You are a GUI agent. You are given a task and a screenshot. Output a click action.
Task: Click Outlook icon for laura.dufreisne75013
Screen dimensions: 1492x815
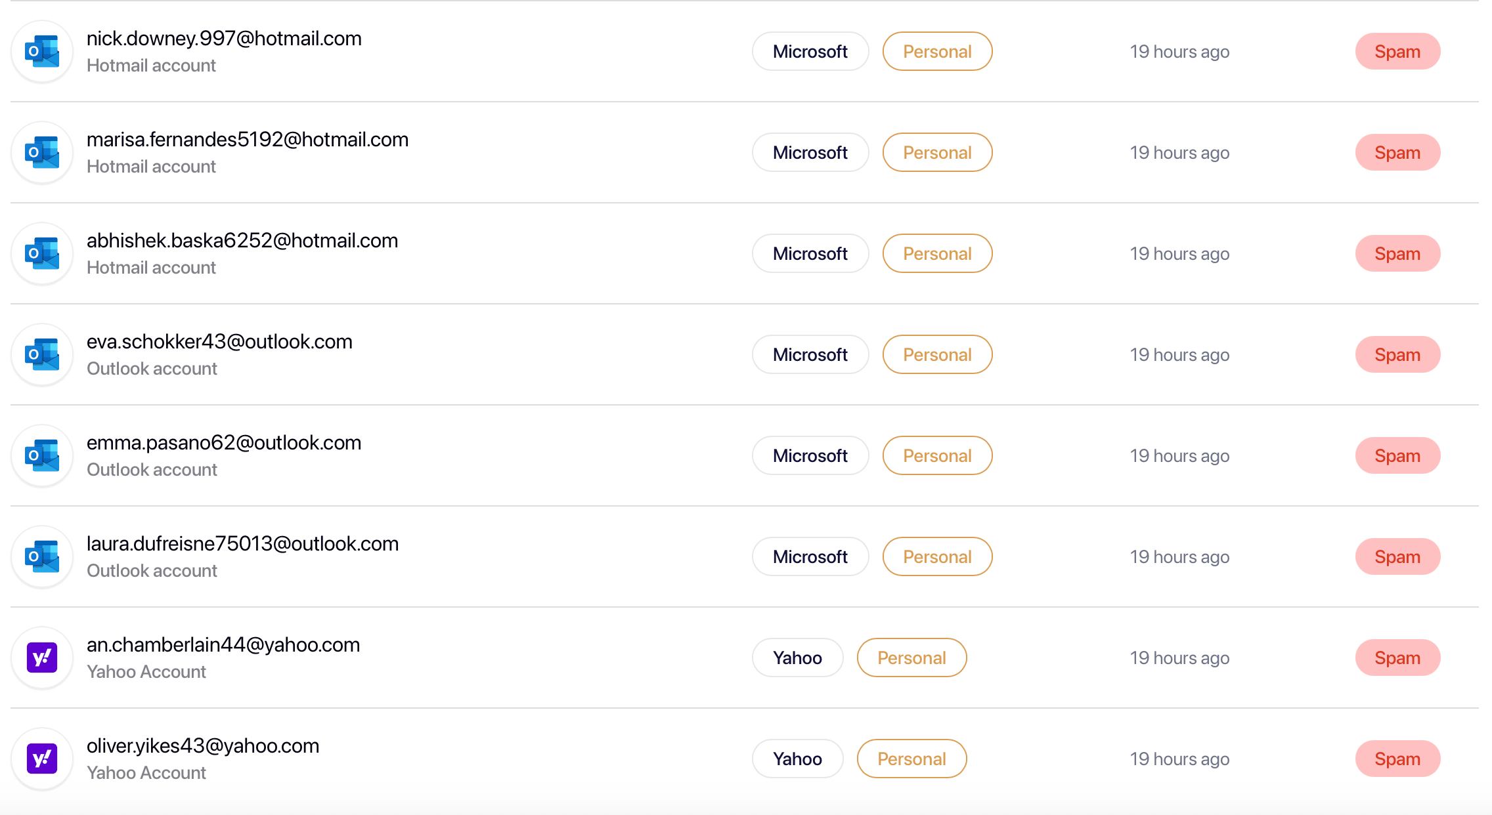(42, 557)
